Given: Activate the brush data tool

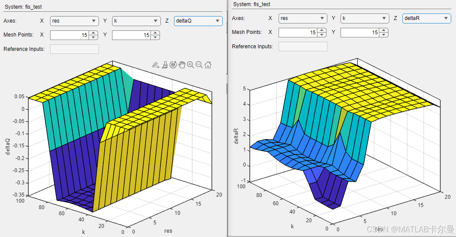Looking at the screenshot, I should pos(165,65).
